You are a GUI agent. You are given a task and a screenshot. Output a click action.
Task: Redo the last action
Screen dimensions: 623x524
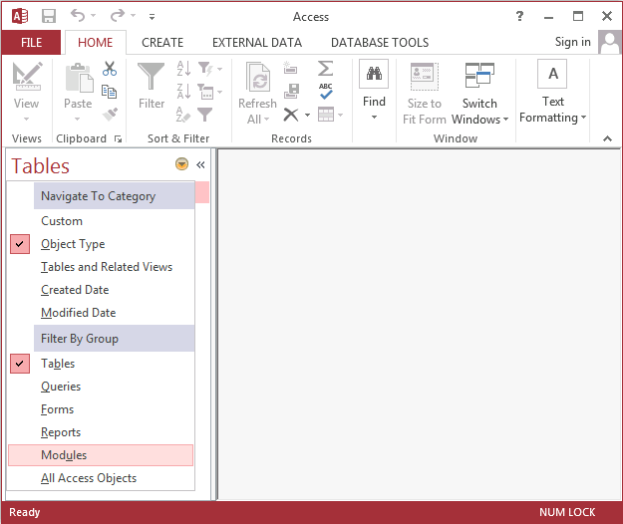[118, 16]
